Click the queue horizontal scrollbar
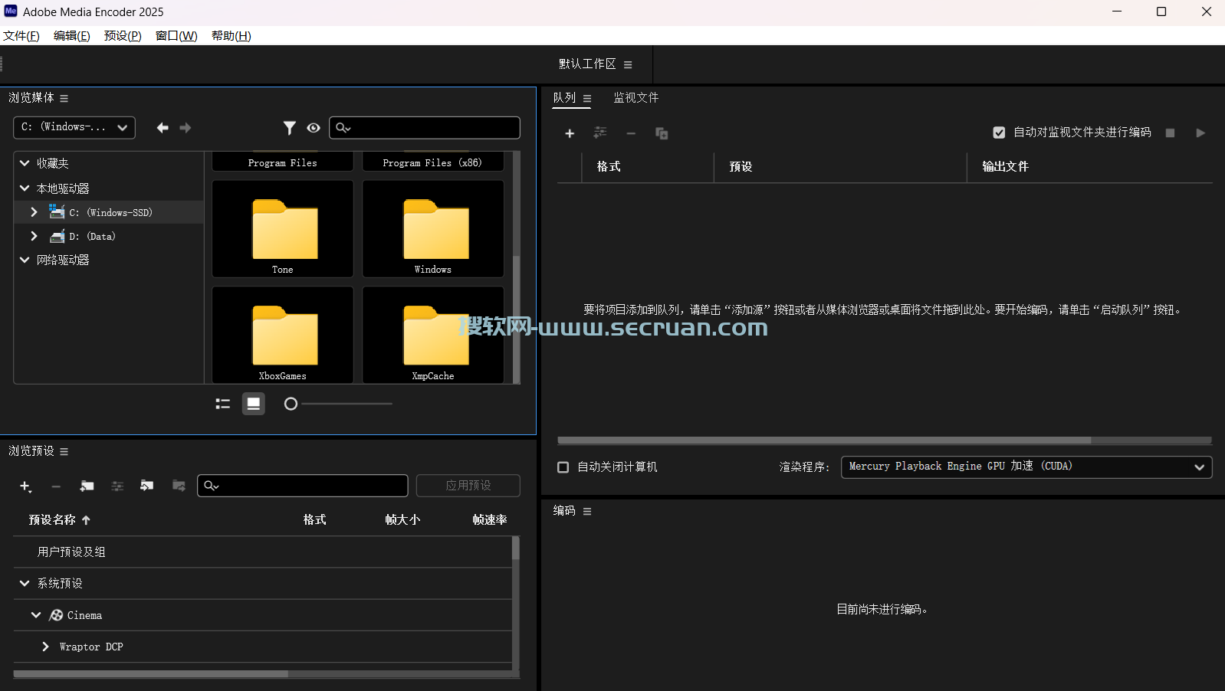This screenshot has height=691, width=1225. [824, 440]
